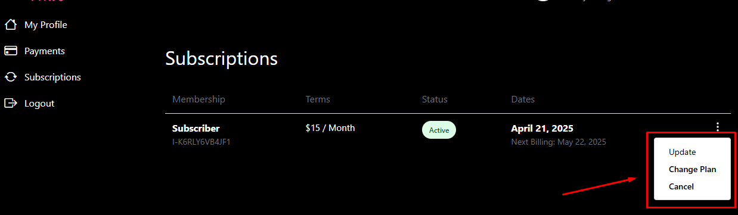Click the Membership column header
Viewport: 738px width, 215px height.
pyautogui.click(x=199, y=99)
